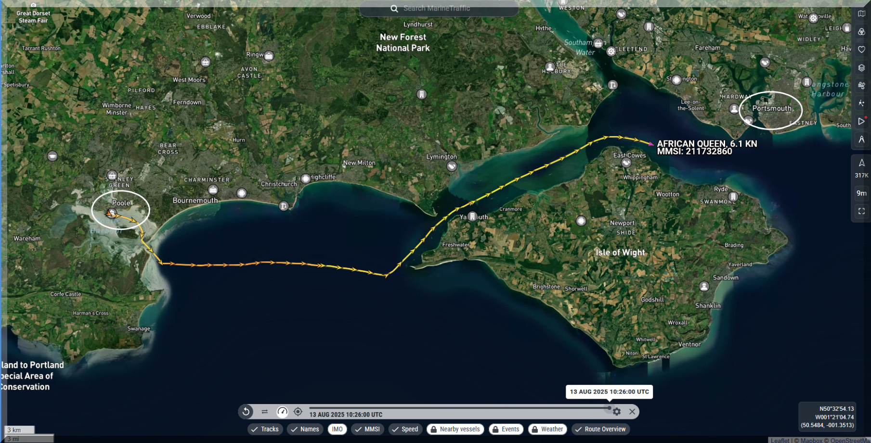Click the map filters circles icon
This screenshot has height=443, width=871.
pos(861,32)
